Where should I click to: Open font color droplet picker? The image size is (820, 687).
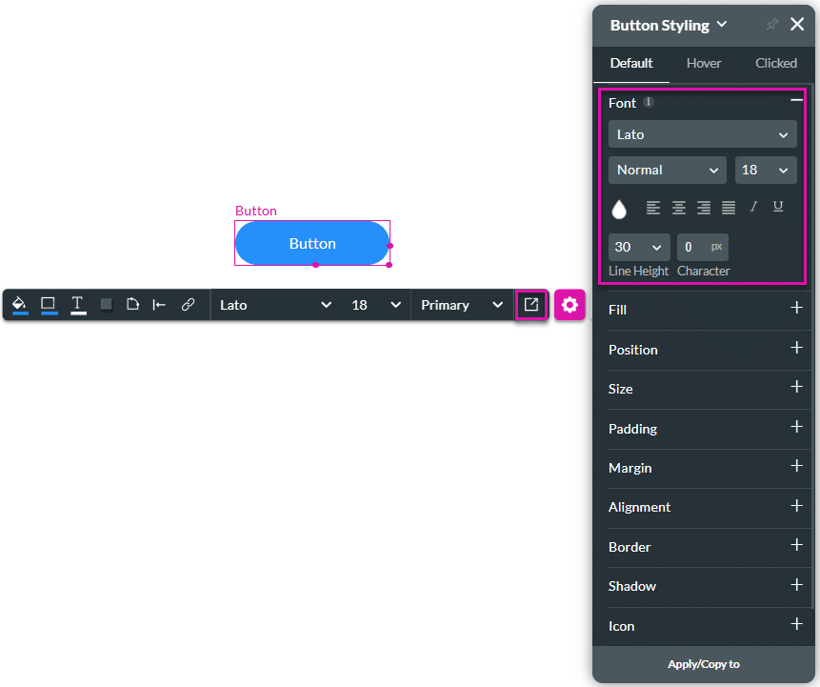pyautogui.click(x=619, y=209)
